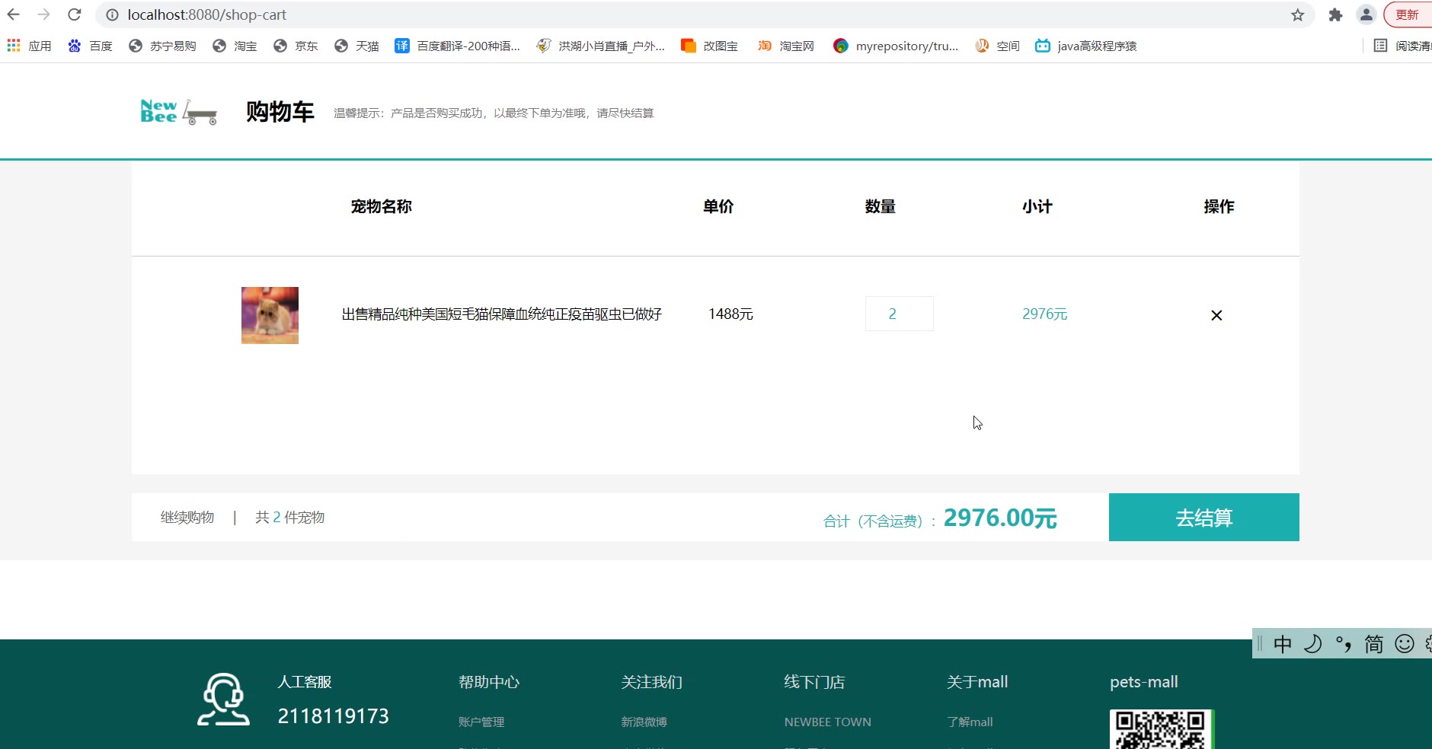Click the 2976.00元 total amount
The image size is (1432, 749).
point(1000,518)
